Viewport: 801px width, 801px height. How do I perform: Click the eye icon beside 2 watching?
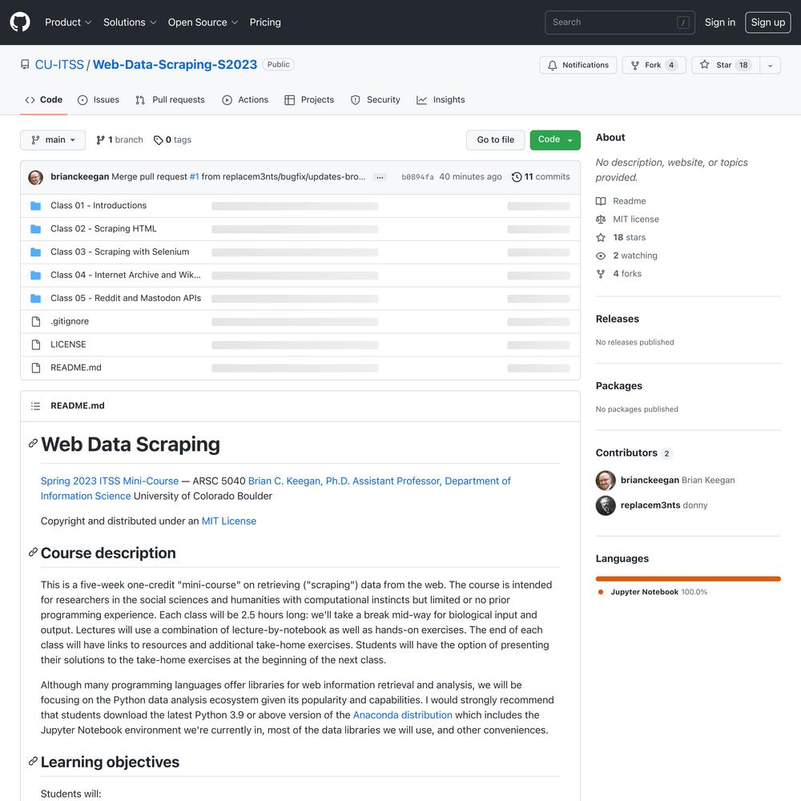[601, 256]
